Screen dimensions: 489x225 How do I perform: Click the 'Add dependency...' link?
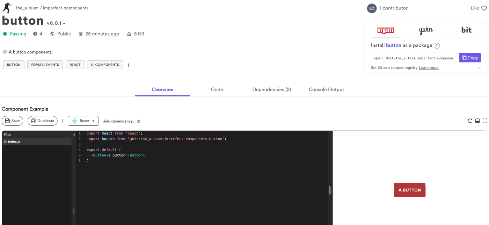tap(119, 121)
